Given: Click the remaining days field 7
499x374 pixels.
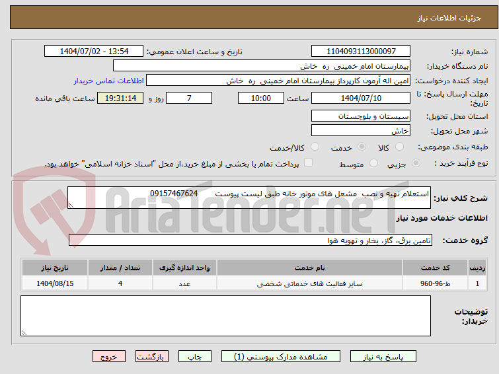Looking at the screenshot, I should pos(189,98).
